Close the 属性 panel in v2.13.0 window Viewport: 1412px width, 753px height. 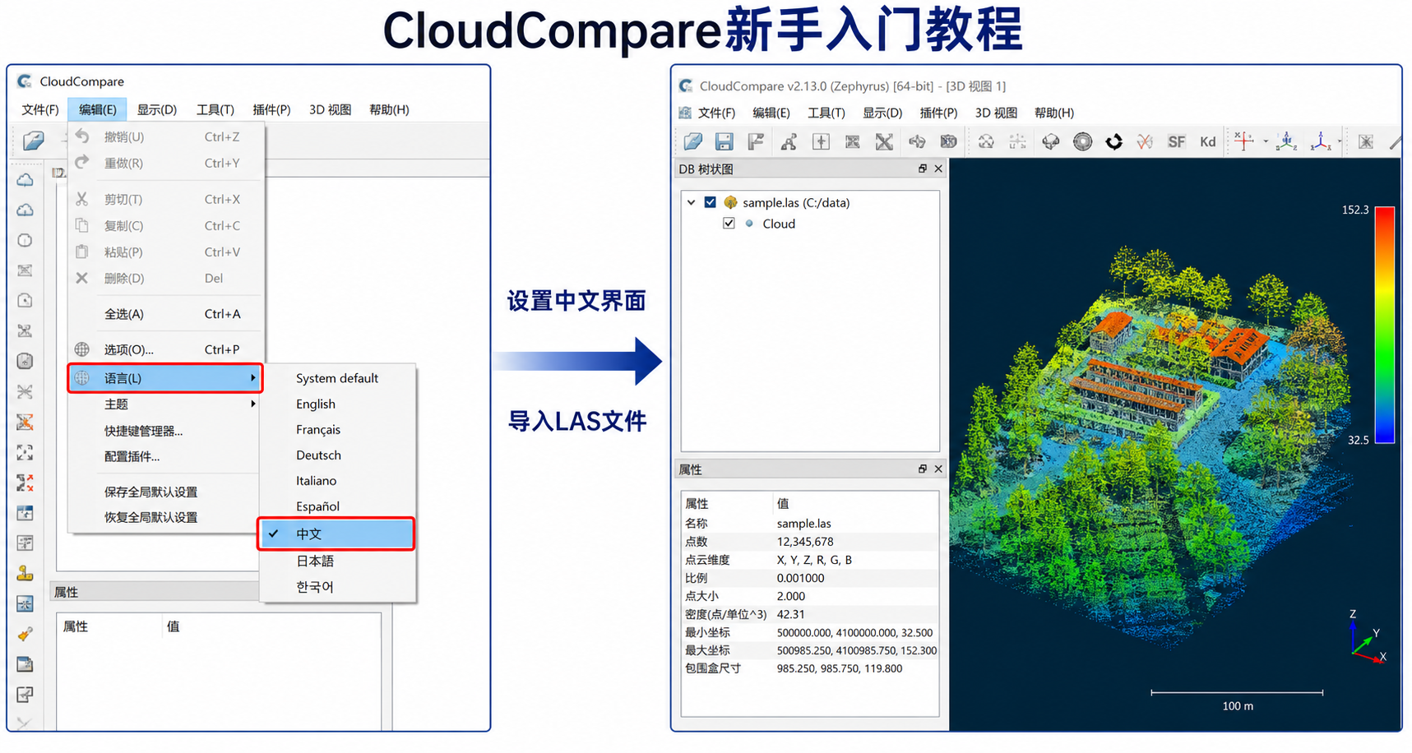(x=938, y=469)
